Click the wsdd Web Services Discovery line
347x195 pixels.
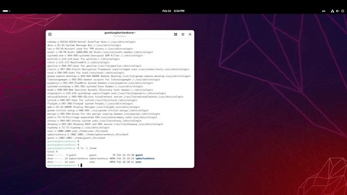click(x=100, y=90)
